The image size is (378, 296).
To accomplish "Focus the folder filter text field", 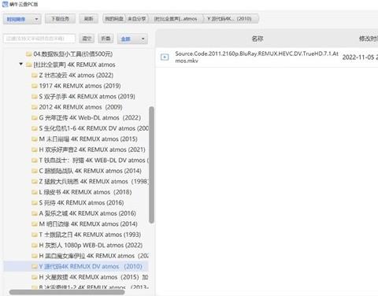I will pyautogui.click(x=39, y=39).
